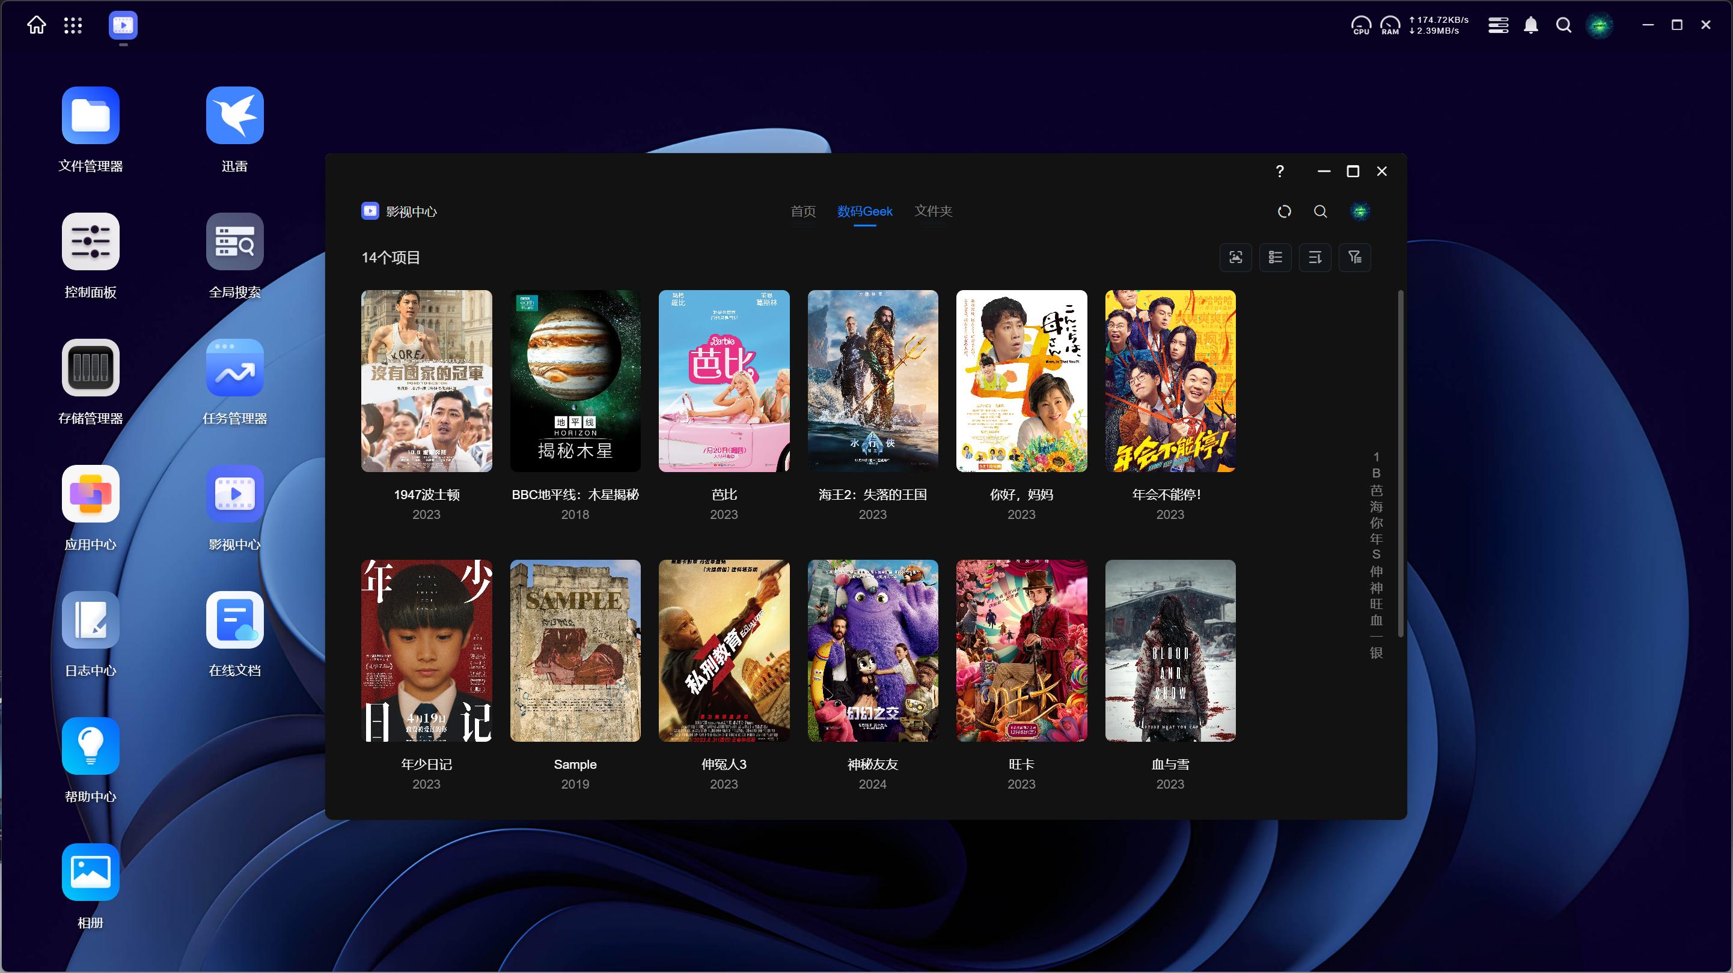This screenshot has width=1733, height=973.
Task: Open the storage status icon in top bar
Action: (x=1498, y=26)
